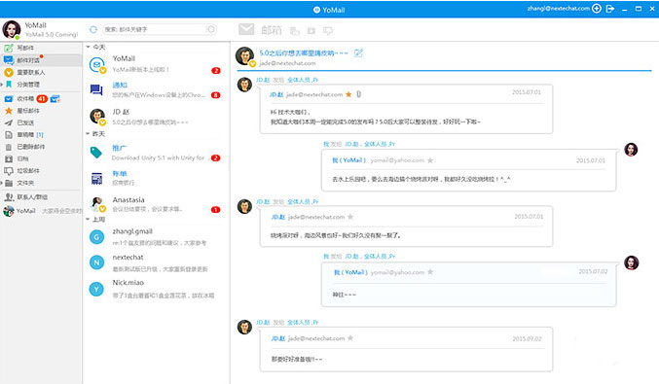This screenshot has height=384, width=659.
Task: Click the large envelope mailbox icon in the toolbar
Action: (x=246, y=29)
